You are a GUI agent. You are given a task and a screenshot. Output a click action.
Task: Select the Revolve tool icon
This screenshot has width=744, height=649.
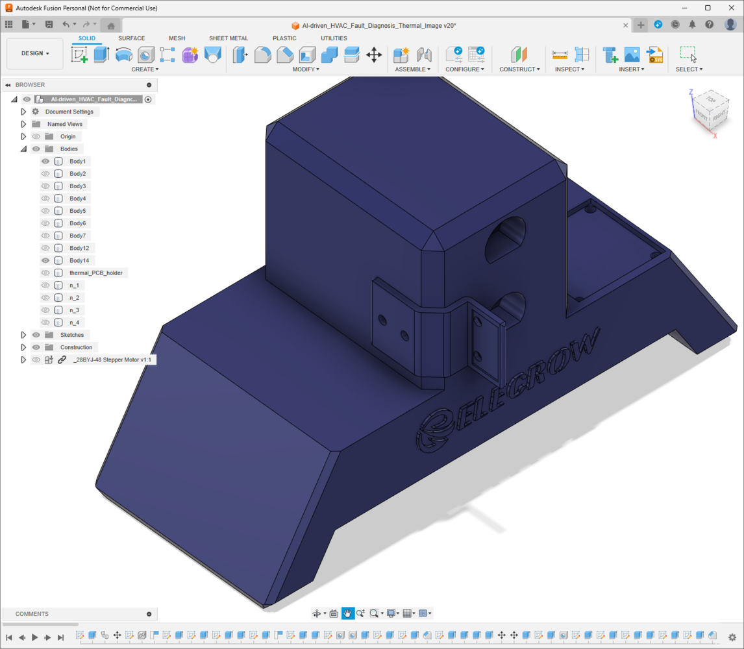pyautogui.click(x=123, y=55)
